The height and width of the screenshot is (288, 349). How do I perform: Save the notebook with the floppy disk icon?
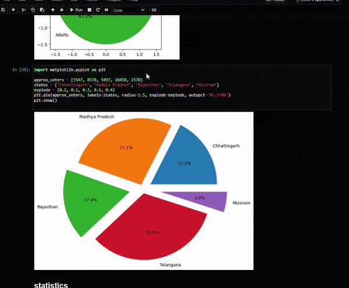(3, 10)
